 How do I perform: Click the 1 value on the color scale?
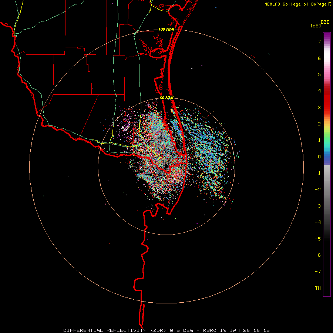319,140
